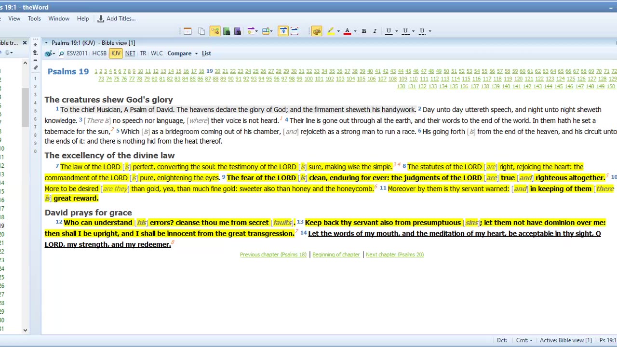617x347 pixels.
Task: Open the View menu
Action: click(x=14, y=18)
